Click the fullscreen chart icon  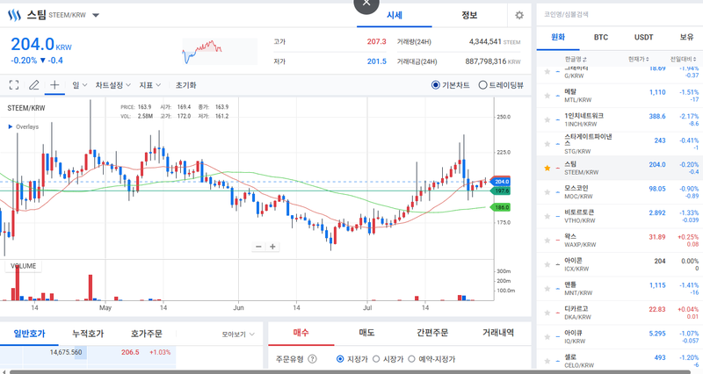click(14, 85)
